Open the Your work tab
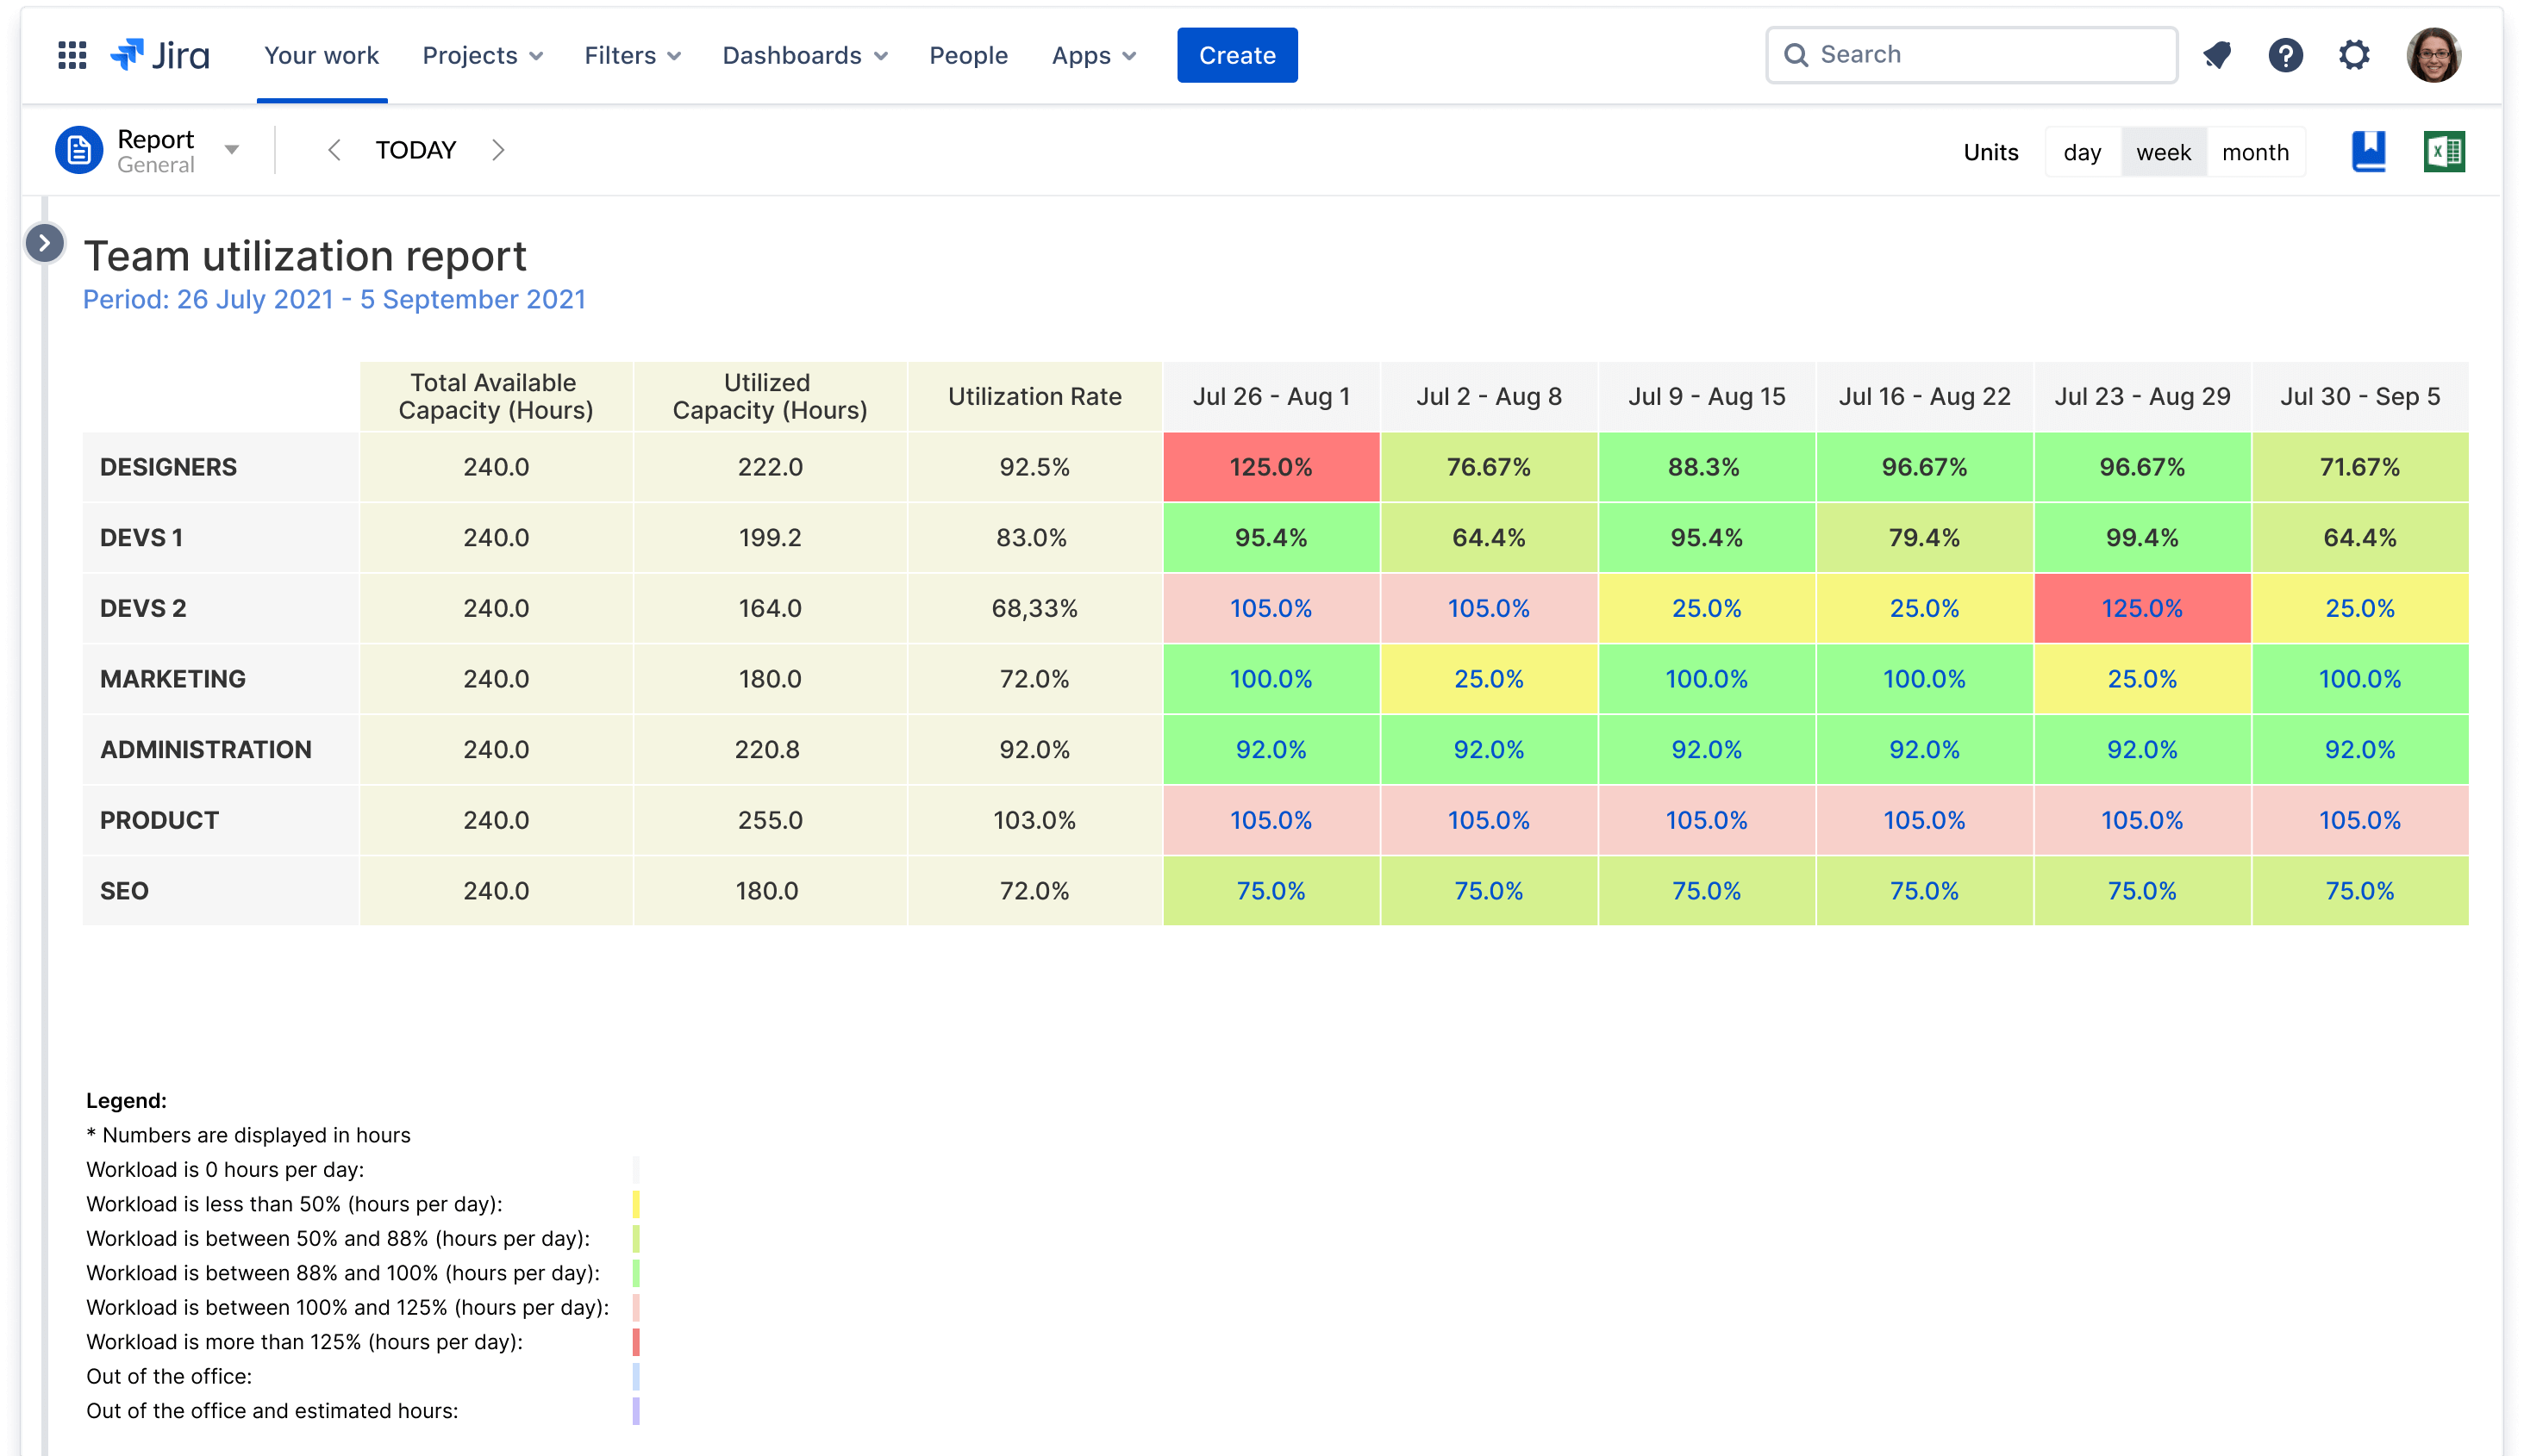 click(322, 55)
